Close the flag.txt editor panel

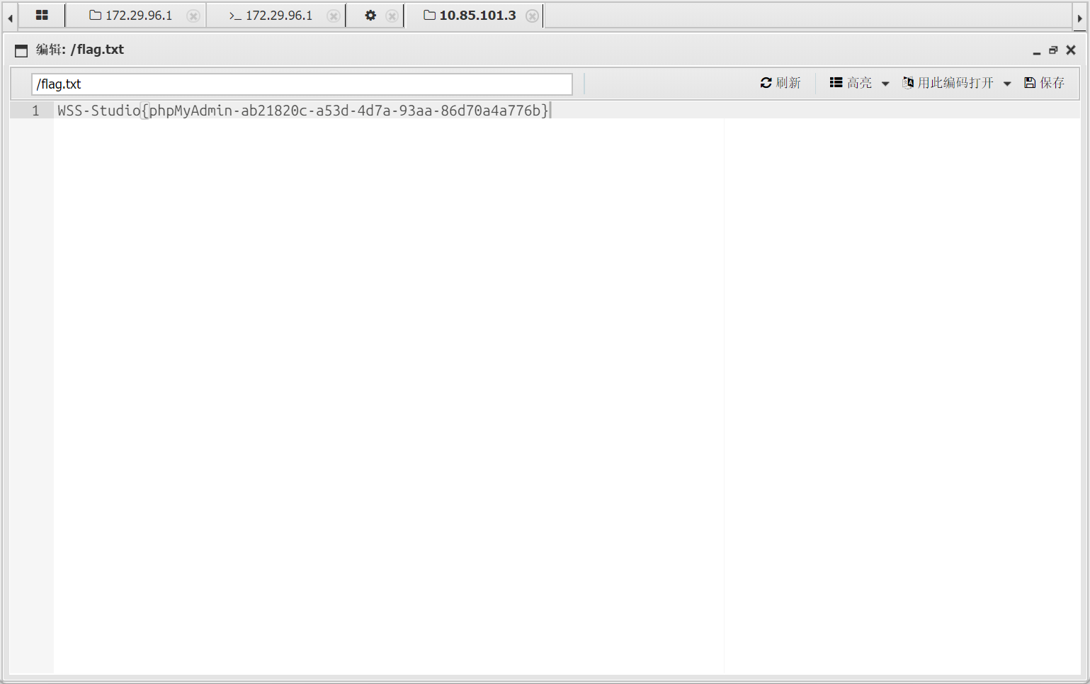pos(1071,50)
